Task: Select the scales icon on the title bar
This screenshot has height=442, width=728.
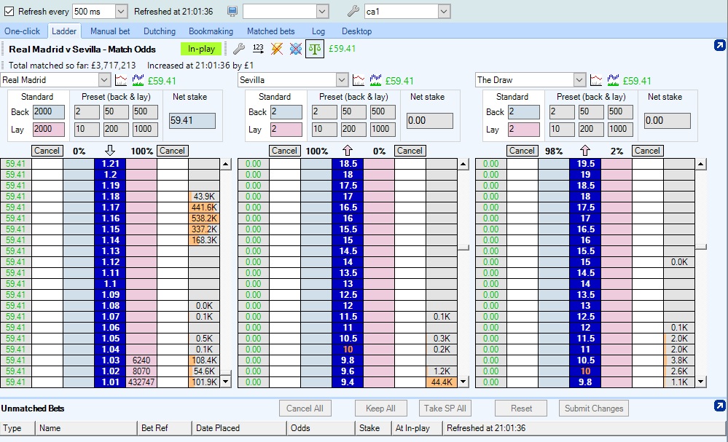Action: pos(314,49)
